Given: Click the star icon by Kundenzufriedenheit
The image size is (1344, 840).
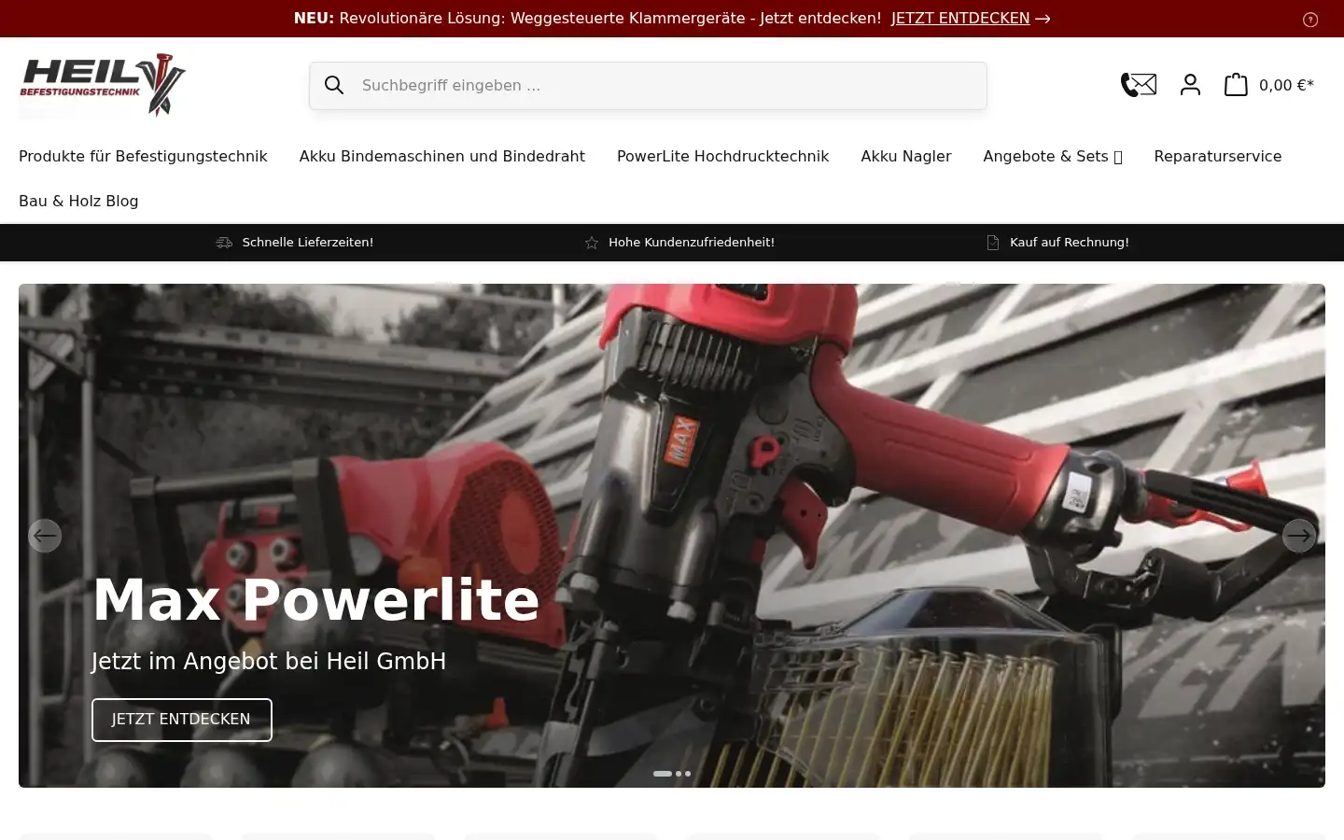Looking at the screenshot, I should click(x=592, y=243).
